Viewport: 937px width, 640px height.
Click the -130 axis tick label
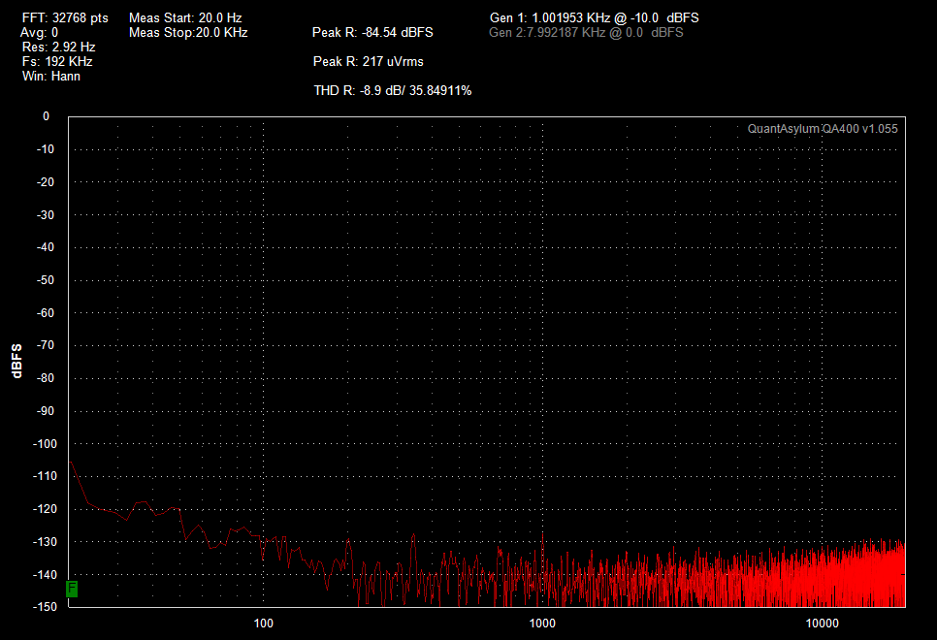45,541
